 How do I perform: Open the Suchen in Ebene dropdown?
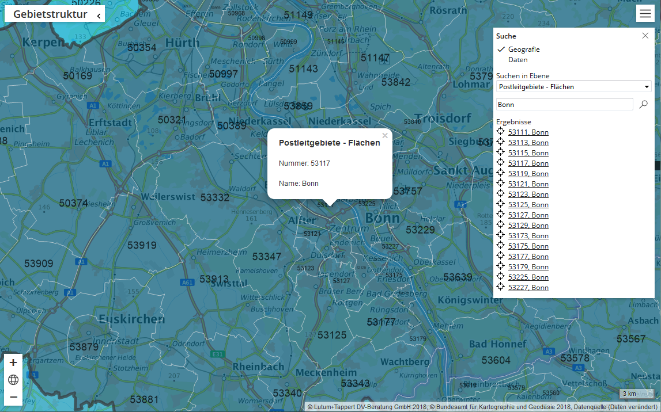point(573,87)
